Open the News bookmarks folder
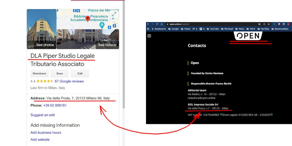This screenshot has height=146, width=292. (240, 29)
